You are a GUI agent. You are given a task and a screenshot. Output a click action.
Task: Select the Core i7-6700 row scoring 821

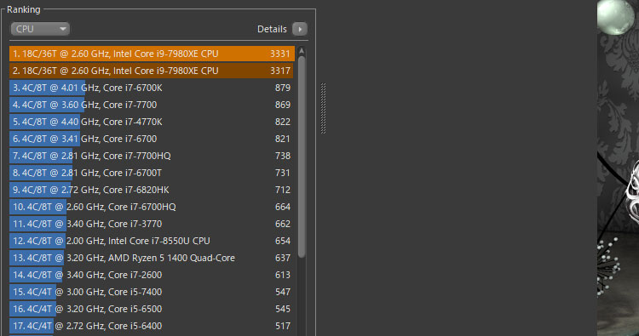152,139
